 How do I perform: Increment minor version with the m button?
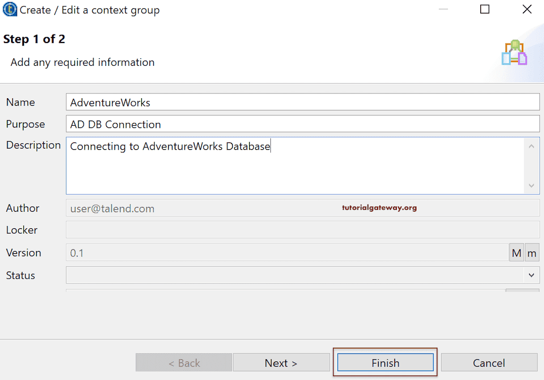tap(532, 253)
